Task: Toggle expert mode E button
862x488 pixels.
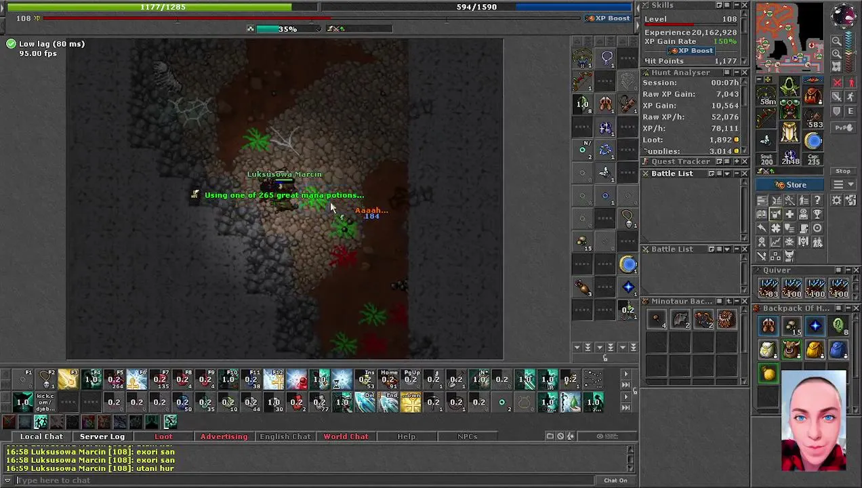Action: [x=851, y=111]
